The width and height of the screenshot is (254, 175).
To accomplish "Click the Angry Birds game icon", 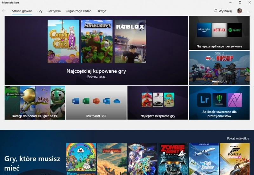I will click(147, 100).
